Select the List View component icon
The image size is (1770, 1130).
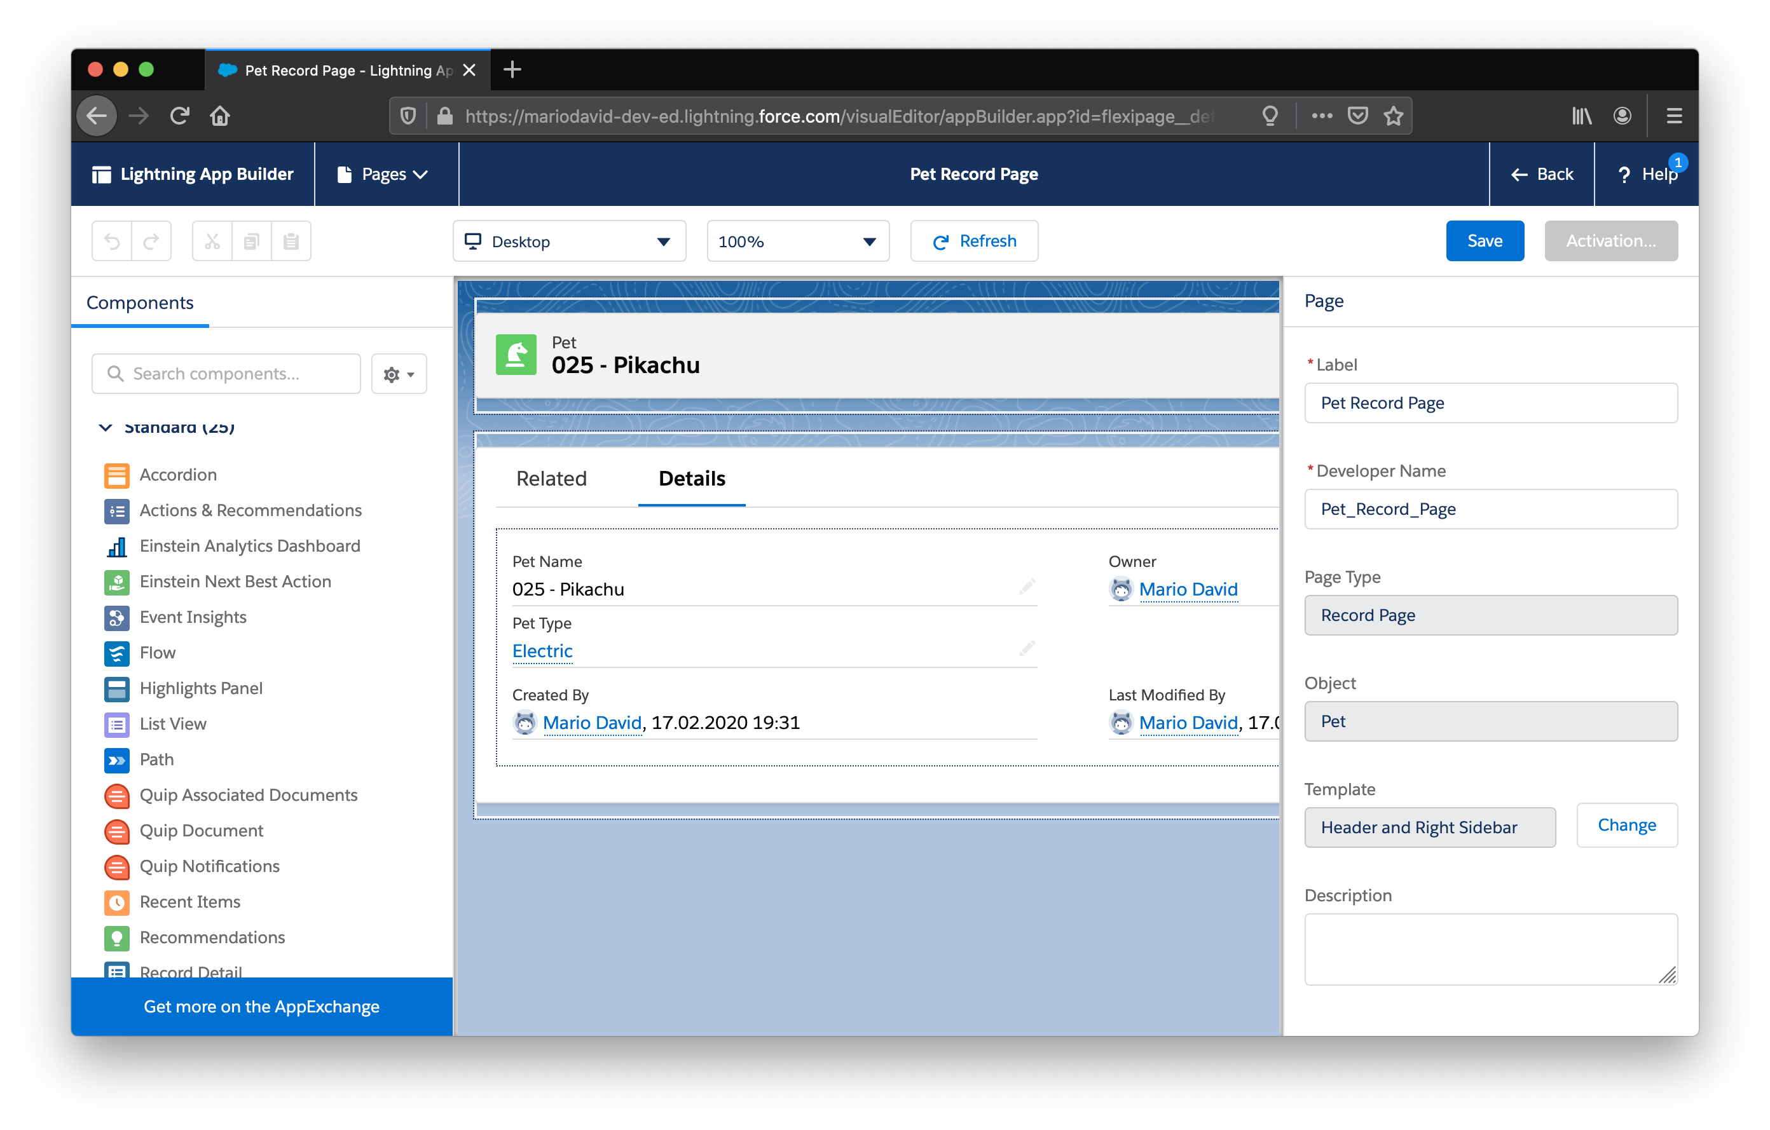point(117,725)
